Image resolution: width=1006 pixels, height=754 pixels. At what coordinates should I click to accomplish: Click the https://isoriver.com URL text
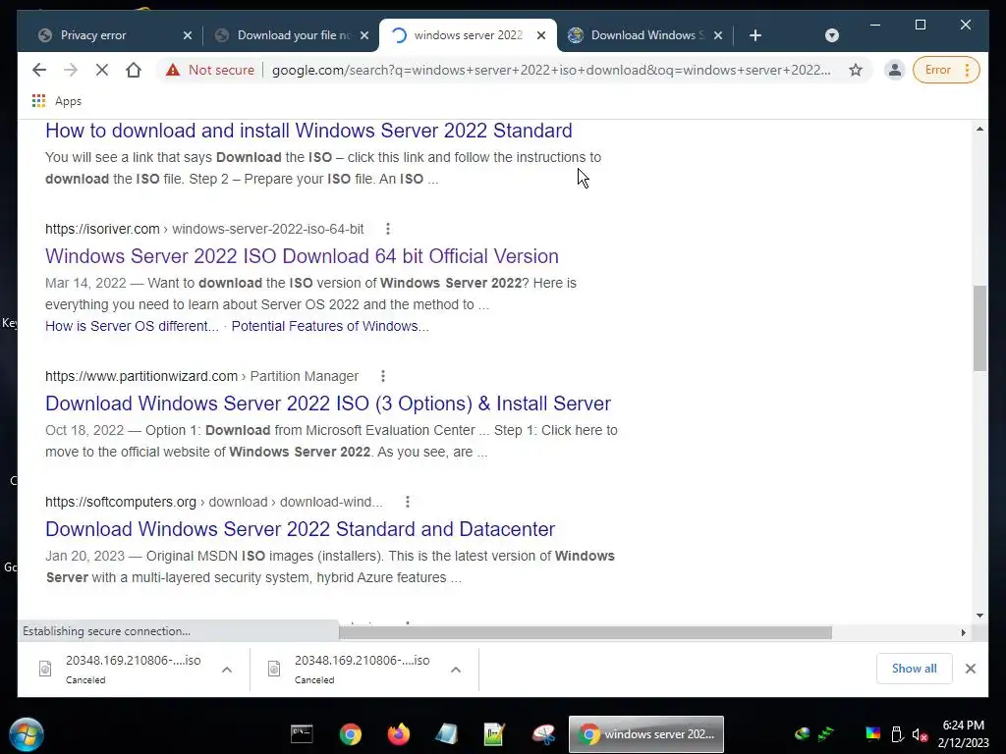[x=102, y=229]
